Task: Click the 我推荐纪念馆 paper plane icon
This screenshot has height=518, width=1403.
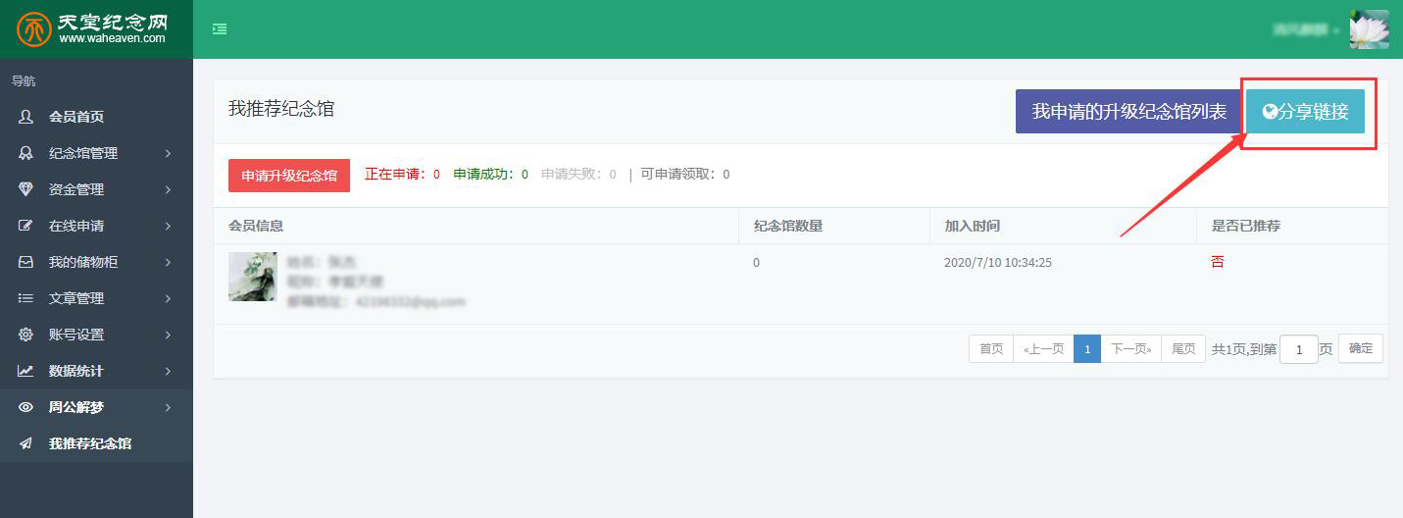Action: 26,443
